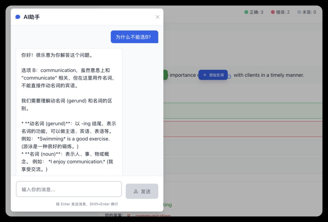Click the 动名词 (gerund) bullet explanation
Screen dimensions: 328x222
[x=69, y=135]
